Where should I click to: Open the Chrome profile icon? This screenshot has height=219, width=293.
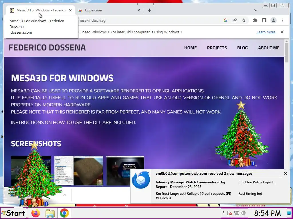[x=273, y=21]
